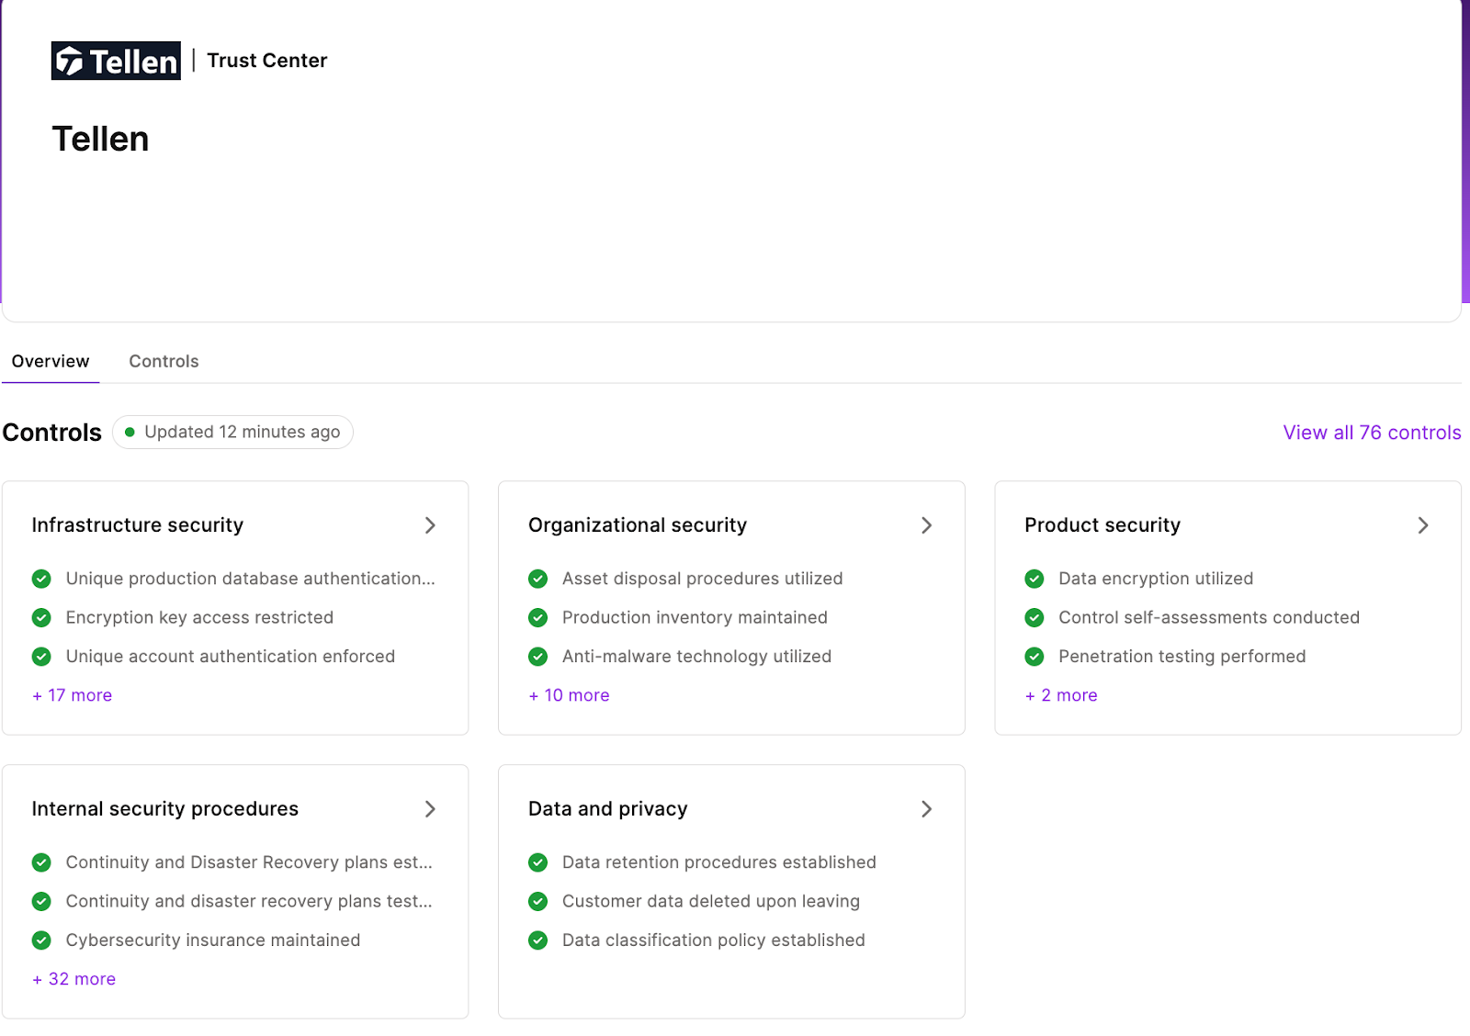The width and height of the screenshot is (1470, 1036).
Task: Click green check beside Customer data deleted upon leaving
Action: tap(538, 901)
